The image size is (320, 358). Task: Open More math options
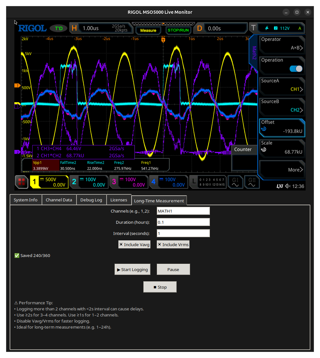(x=282, y=169)
